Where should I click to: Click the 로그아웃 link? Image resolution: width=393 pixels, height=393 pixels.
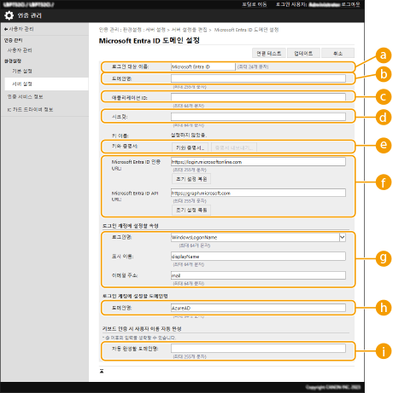(x=350, y=4)
